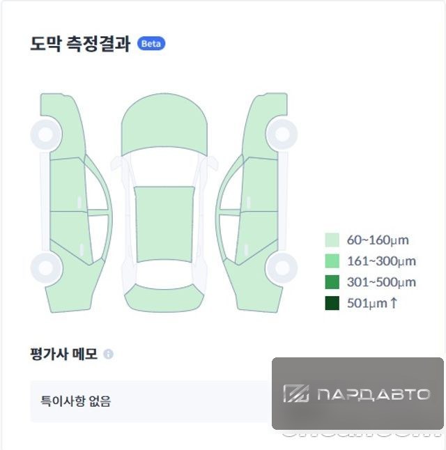446x450 pixels.
Task: Click the 특이사항 없음 memo box
Action: tap(151, 401)
